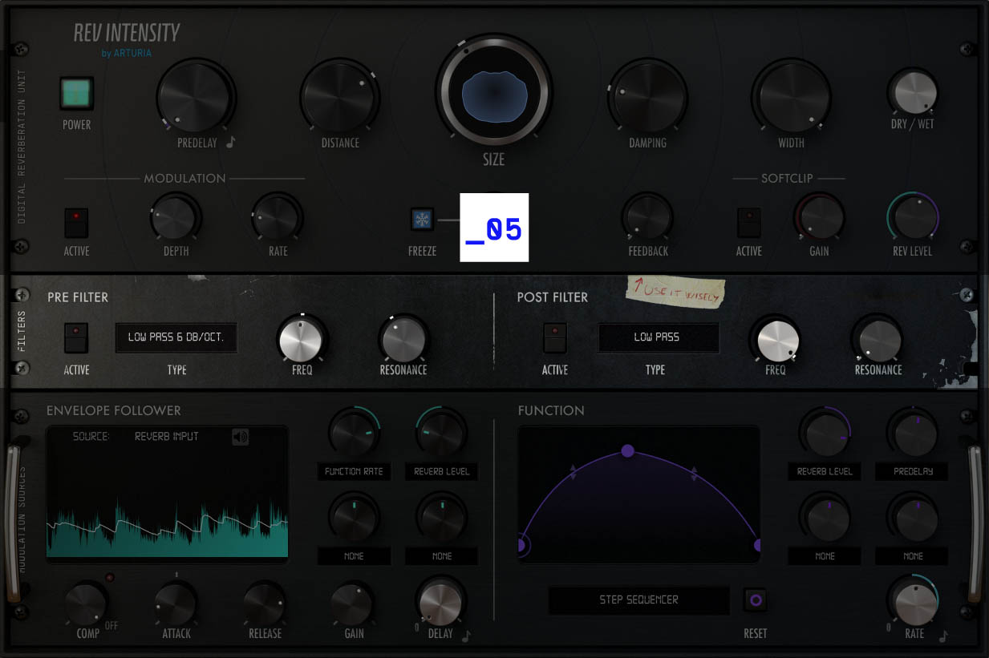
Task: Select the top center function curve point
Action: coord(628,451)
